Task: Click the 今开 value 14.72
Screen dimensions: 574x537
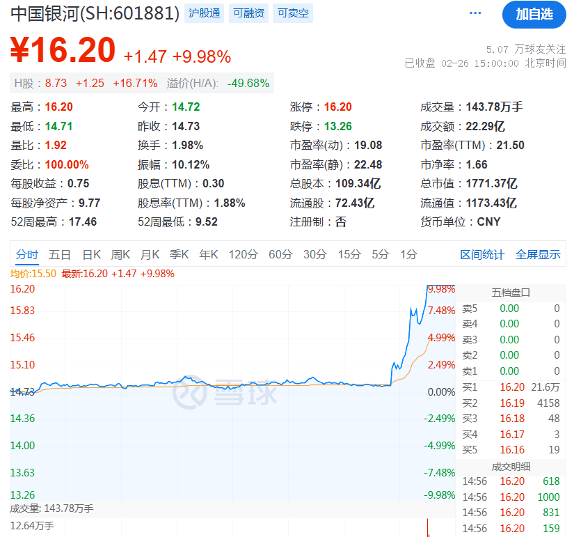Action: [186, 107]
